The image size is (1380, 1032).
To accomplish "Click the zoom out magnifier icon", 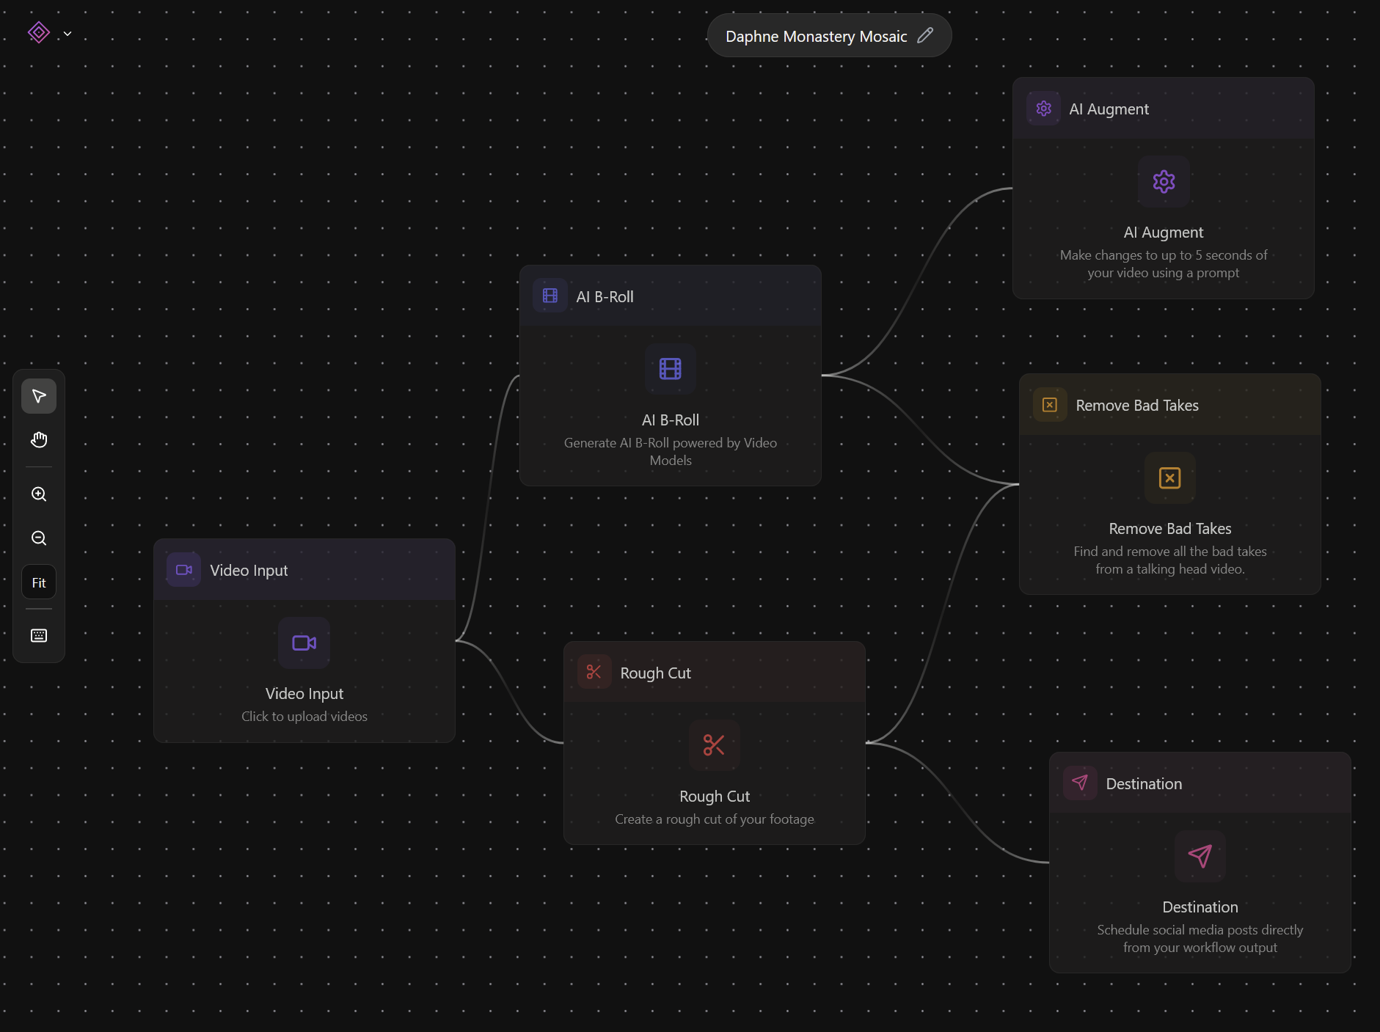I will [x=39, y=538].
